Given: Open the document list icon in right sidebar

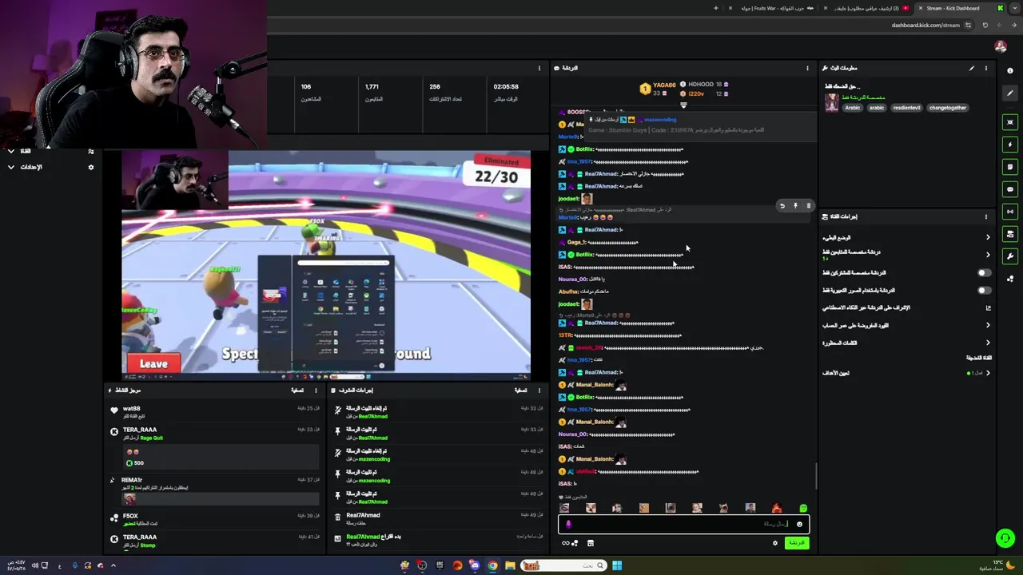Looking at the screenshot, I should (x=1010, y=167).
